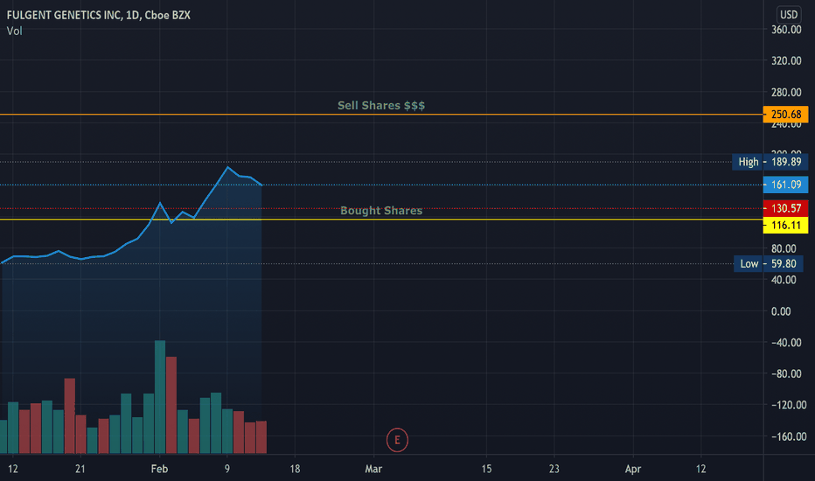Open the USD currency selector
The image size is (815, 481).
coord(789,15)
